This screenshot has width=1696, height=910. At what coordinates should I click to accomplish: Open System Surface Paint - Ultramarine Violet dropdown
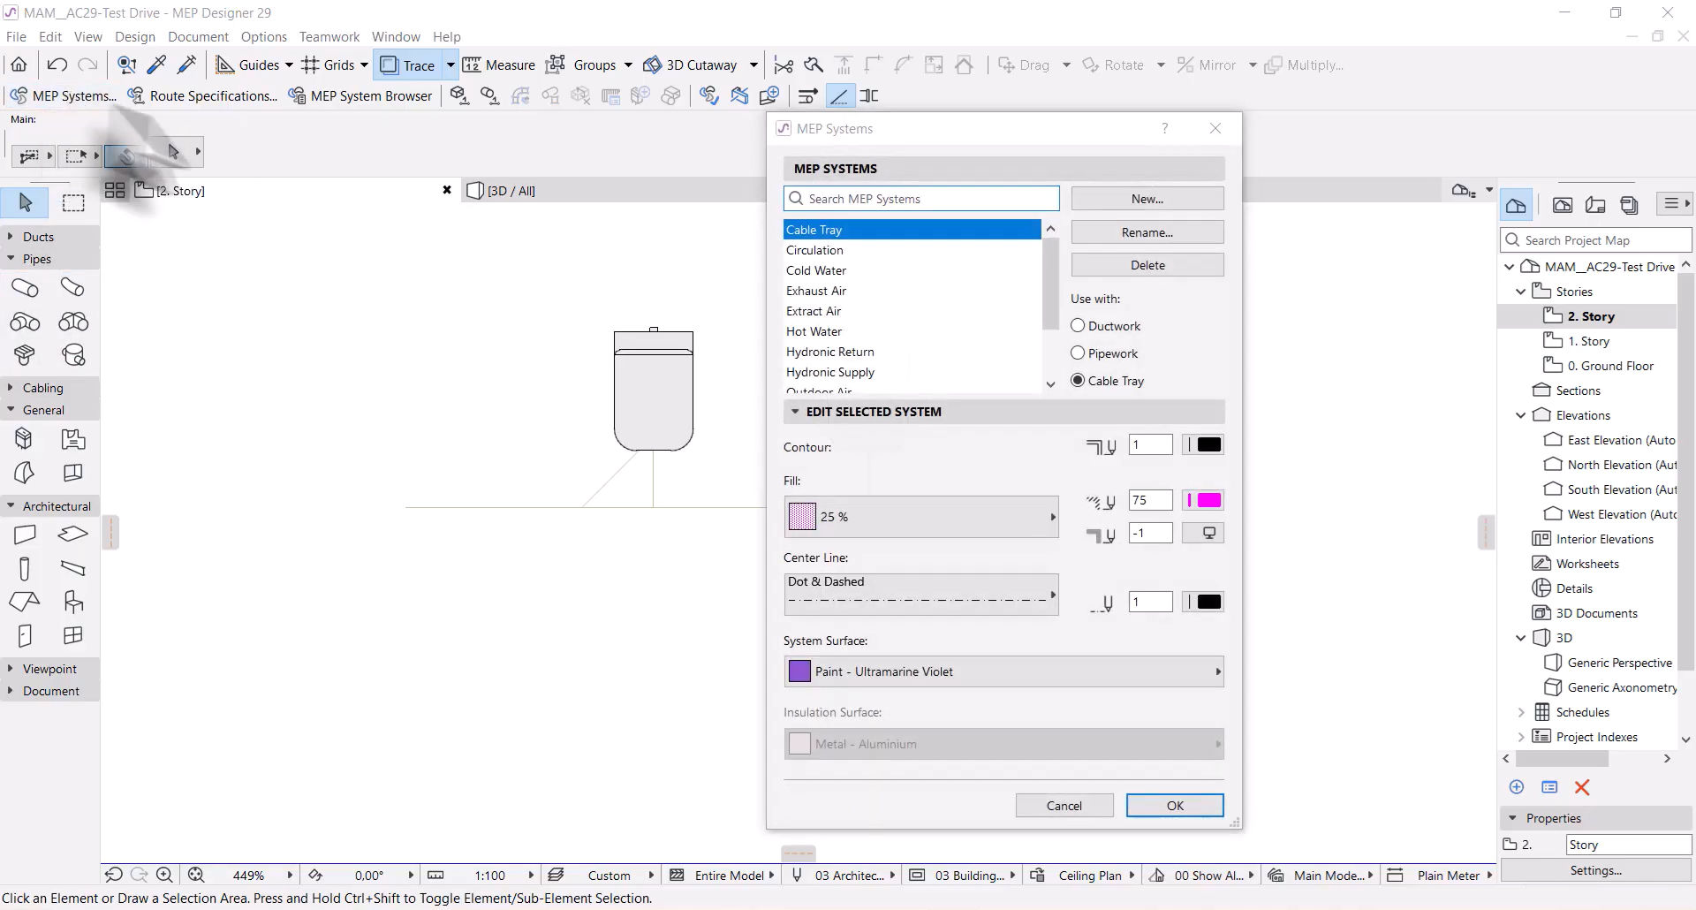pos(1003,671)
